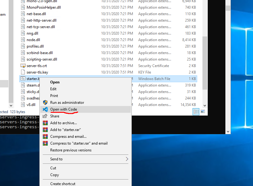Image resolution: width=253 pixels, height=186 pixels.
Task: Expand the Send to submenu arrow
Action: click(x=127, y=159)
